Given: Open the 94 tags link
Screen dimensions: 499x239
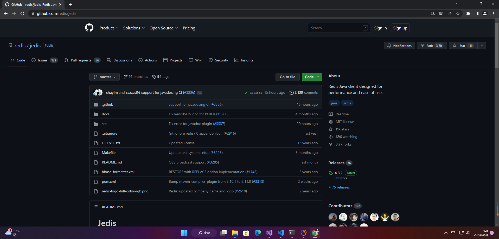Looking at the screenshot, I should [x=161, y=77].
